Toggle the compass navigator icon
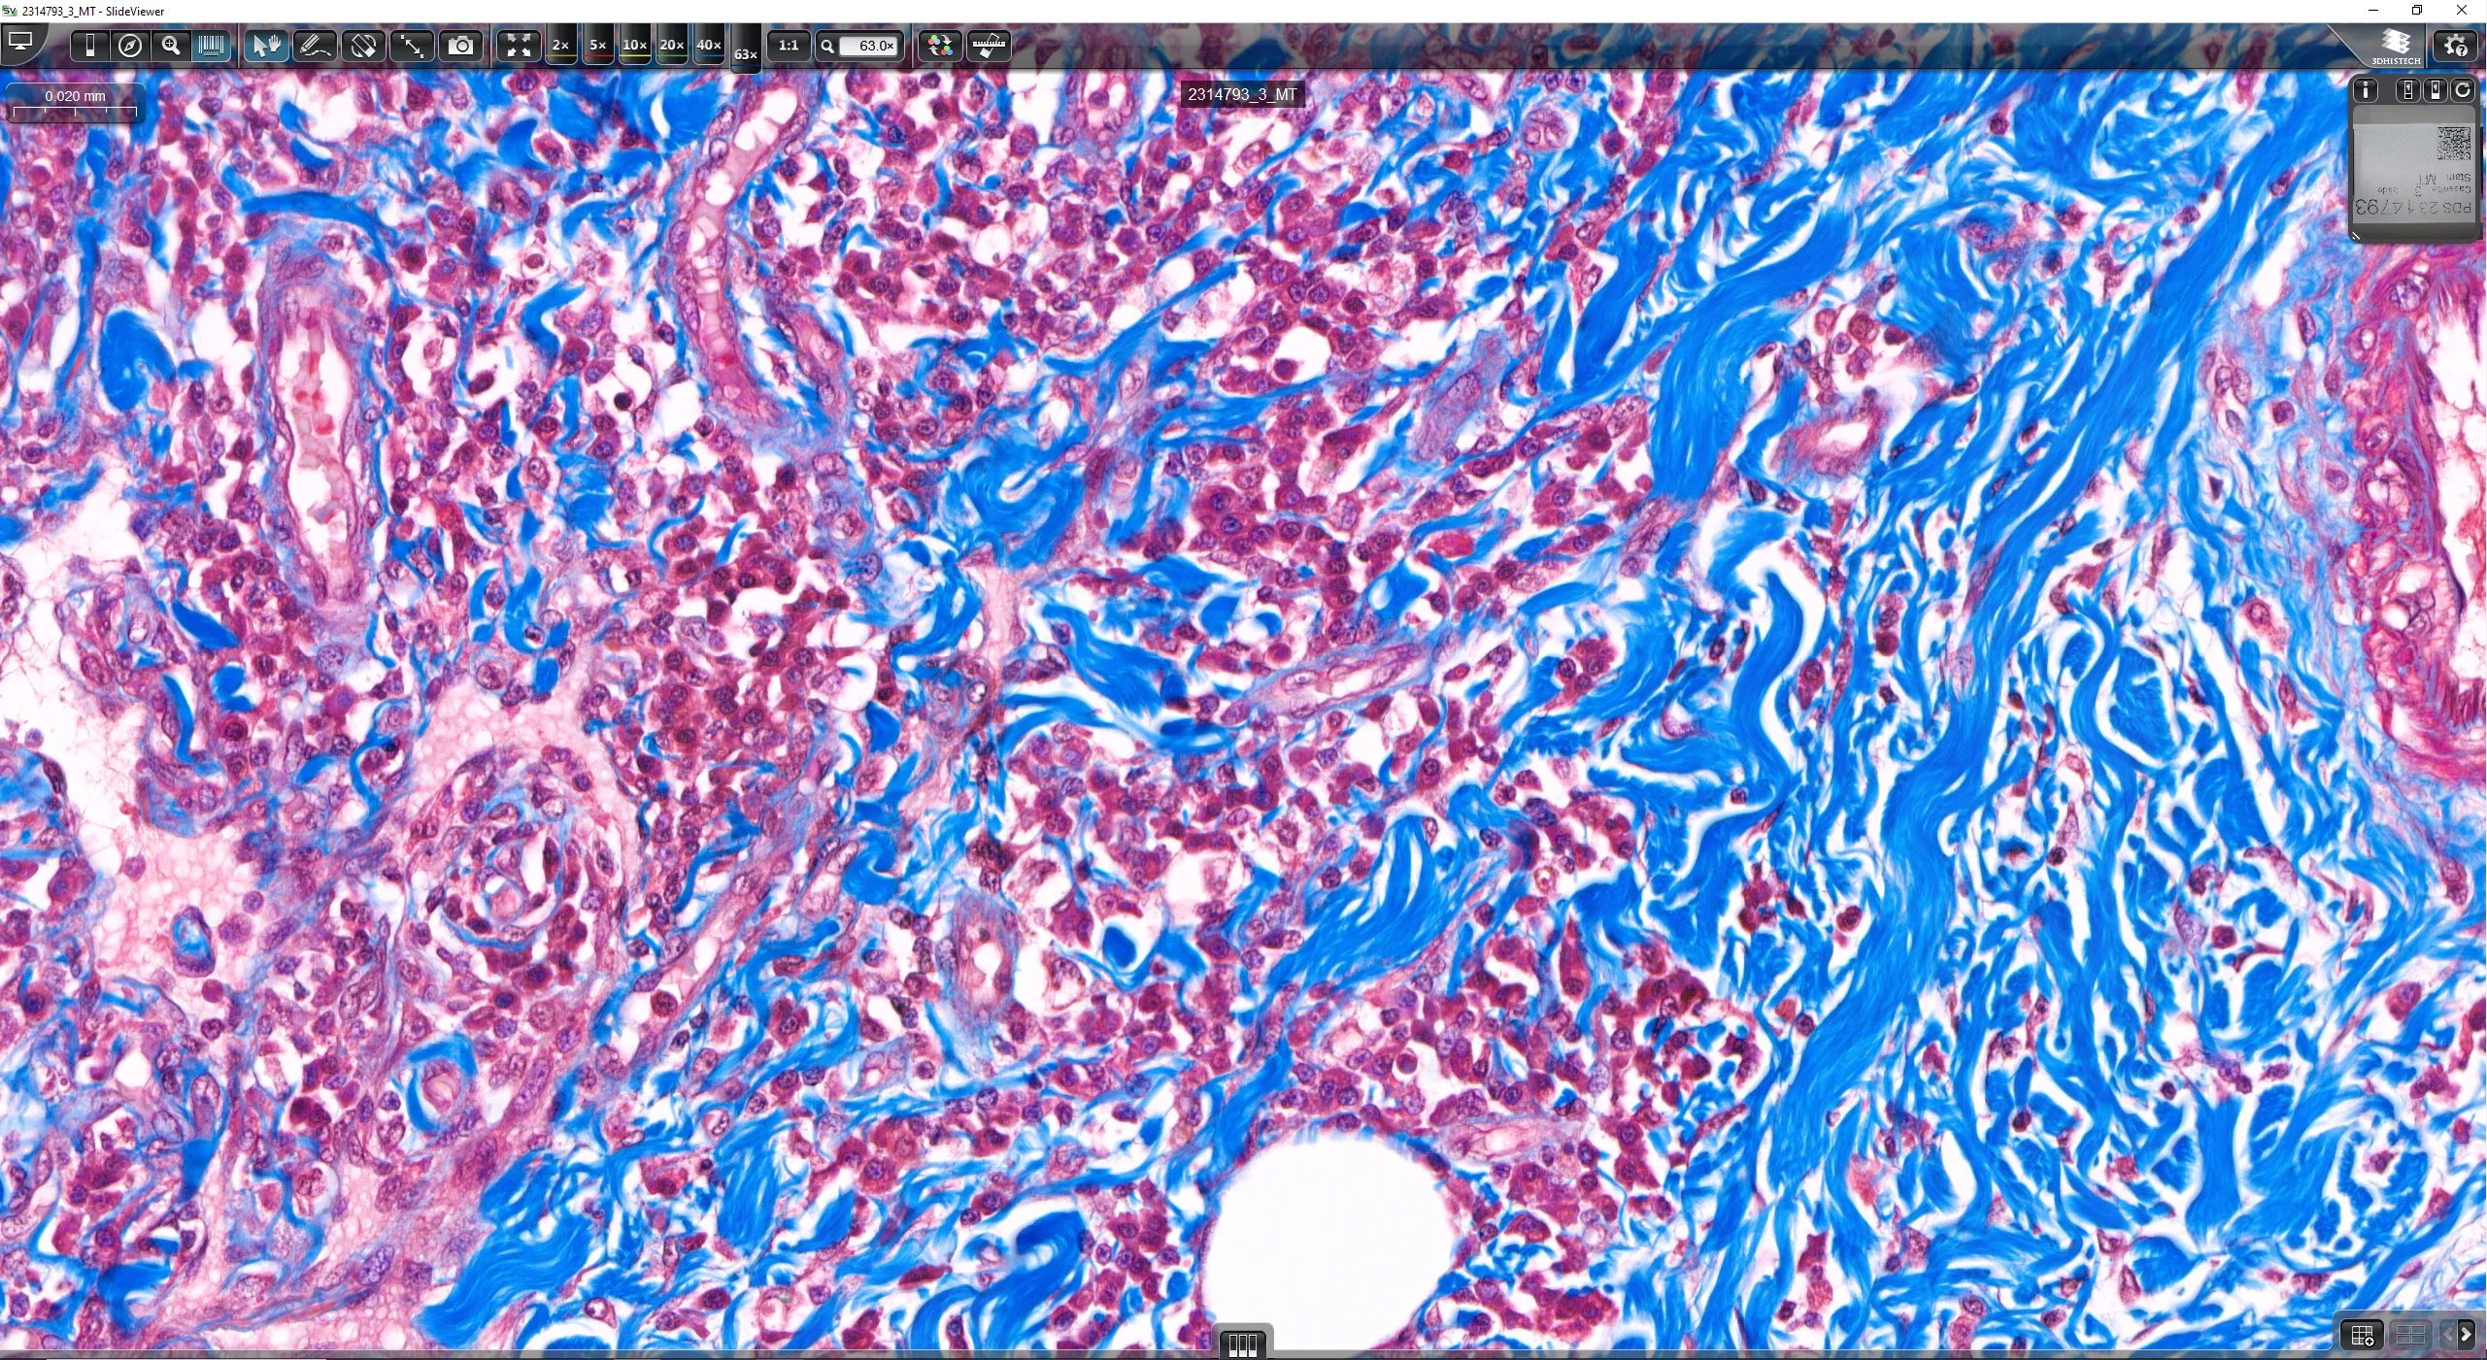This screenshot has height=1360, width=2487. [130, 46]
